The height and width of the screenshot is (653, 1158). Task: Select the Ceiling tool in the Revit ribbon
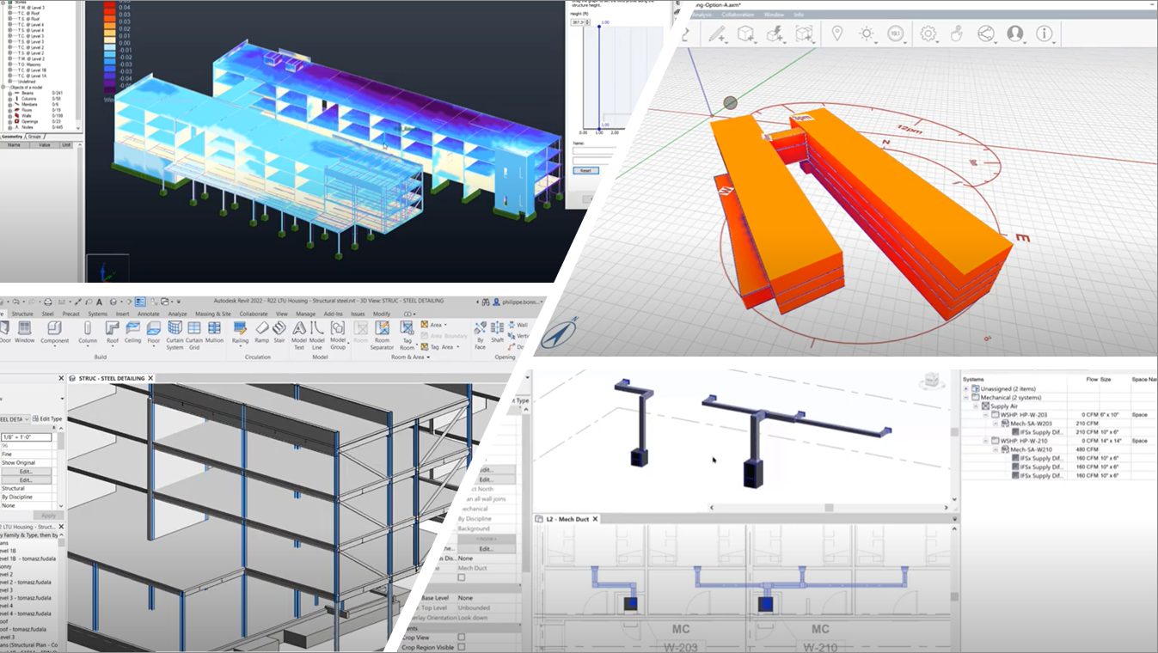[x=132, y=333]
